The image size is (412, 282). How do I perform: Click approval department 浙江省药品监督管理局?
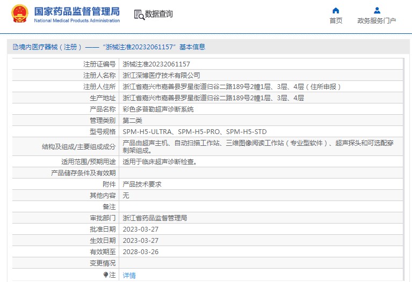155,218
